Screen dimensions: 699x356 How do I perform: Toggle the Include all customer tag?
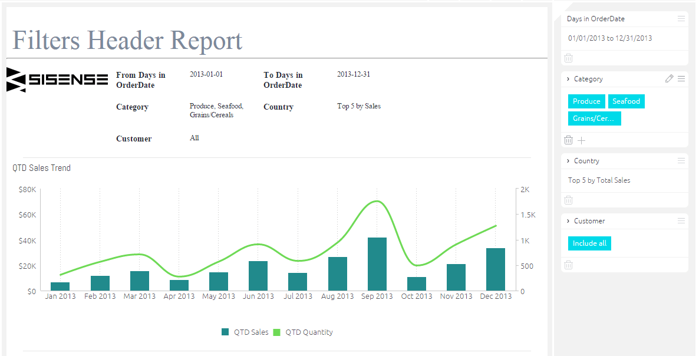pos(589,243)
